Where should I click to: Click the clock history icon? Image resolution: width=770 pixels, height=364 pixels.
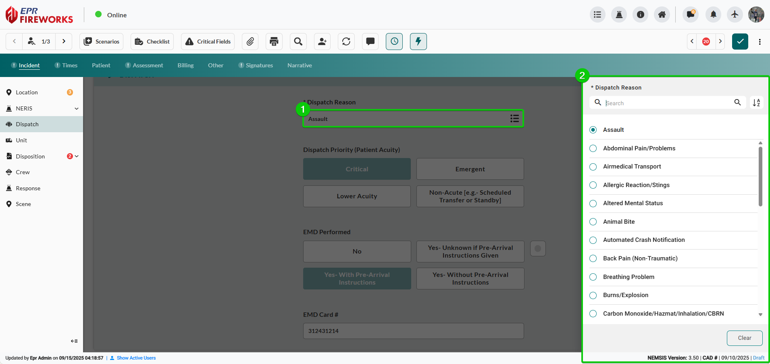(394, 42)
